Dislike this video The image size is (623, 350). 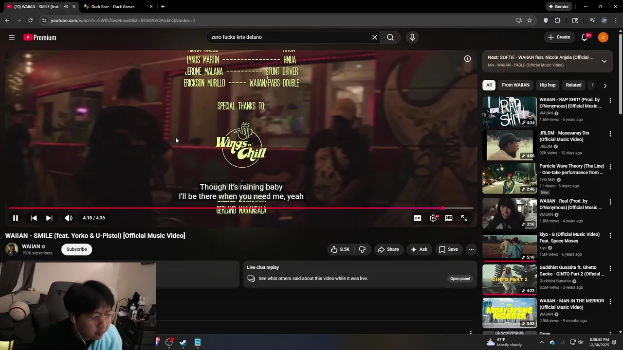pos(362,249)
